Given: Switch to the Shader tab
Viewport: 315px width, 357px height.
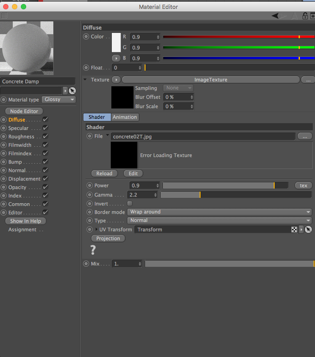Looking at the screenshot, I should (97, 117).
